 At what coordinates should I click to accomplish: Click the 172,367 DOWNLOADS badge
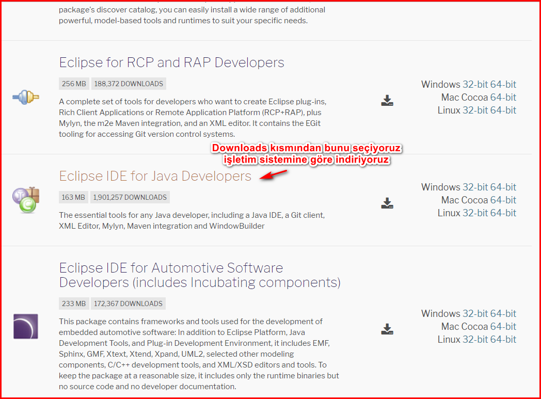coord(128,304)
